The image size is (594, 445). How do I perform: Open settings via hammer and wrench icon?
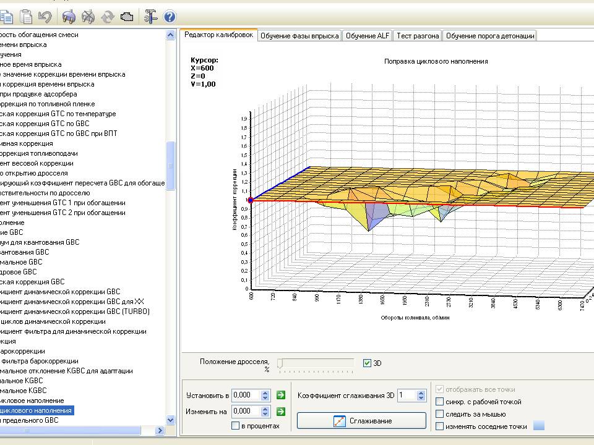(x=150, y=17)
